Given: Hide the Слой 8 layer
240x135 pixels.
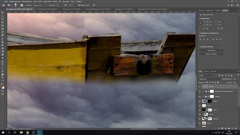Looking at the screenshot, I should pos(199,101).
